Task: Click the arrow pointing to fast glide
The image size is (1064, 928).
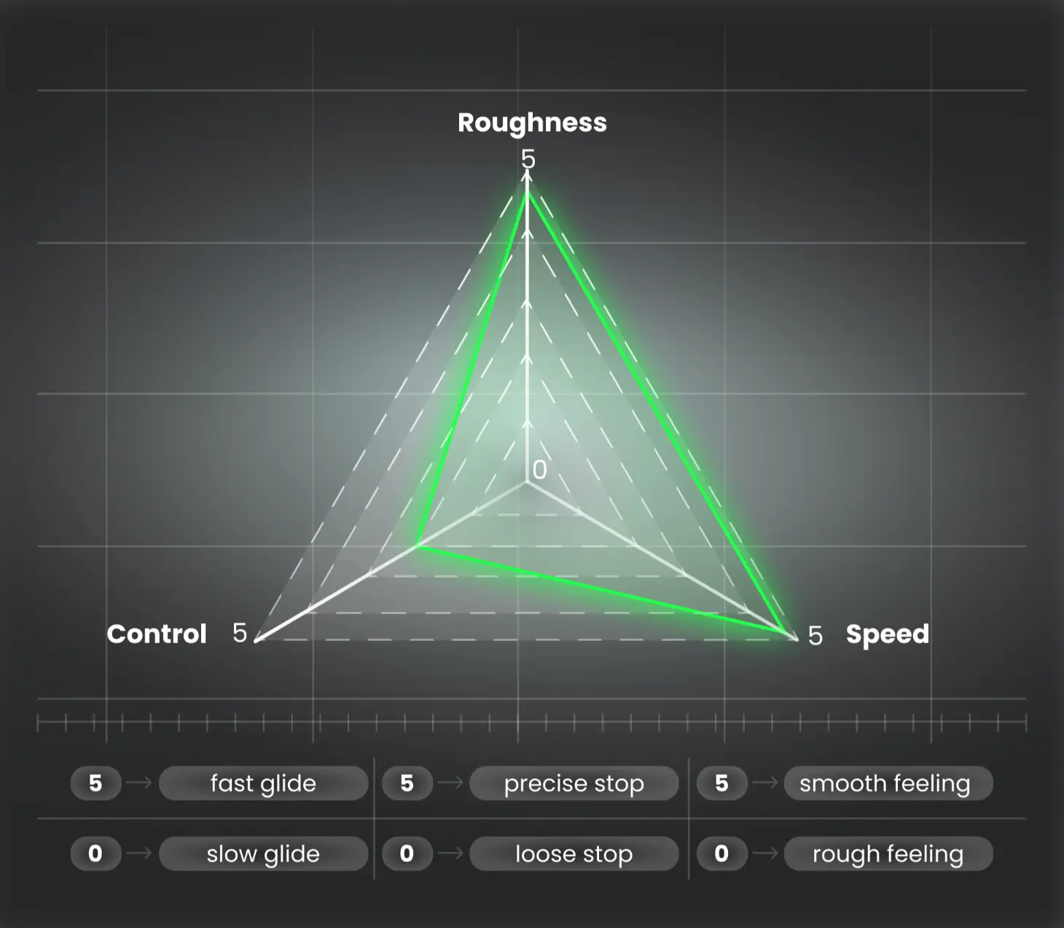Action: [x=139, y=783]
